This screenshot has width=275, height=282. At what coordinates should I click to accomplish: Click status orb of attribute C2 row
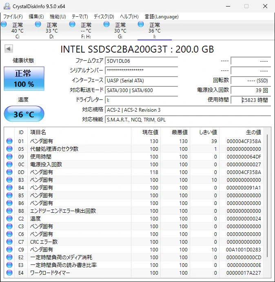pos(9,218)
